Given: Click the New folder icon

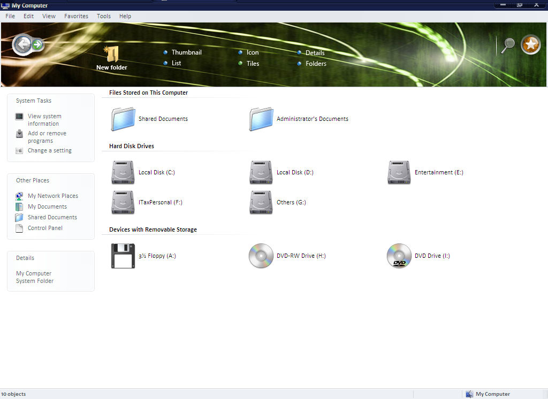Looking at the screenshot, I should tap(112, 55).
